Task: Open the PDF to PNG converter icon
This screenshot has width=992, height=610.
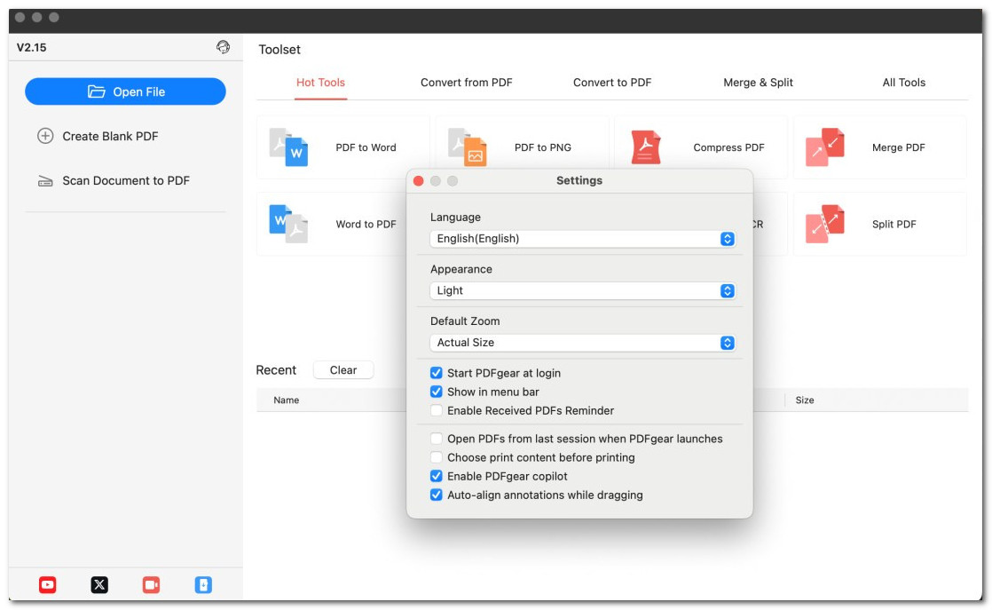Action: pyautogui.click(x=468, y=147)
